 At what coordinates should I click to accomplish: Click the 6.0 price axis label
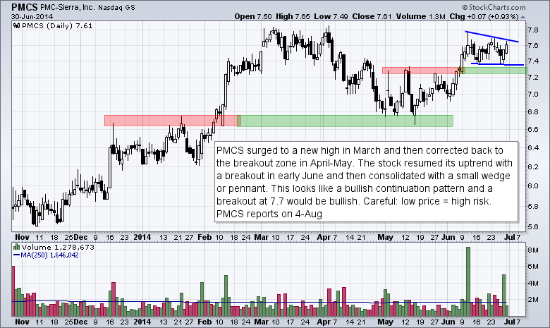(x=533, y=186)
